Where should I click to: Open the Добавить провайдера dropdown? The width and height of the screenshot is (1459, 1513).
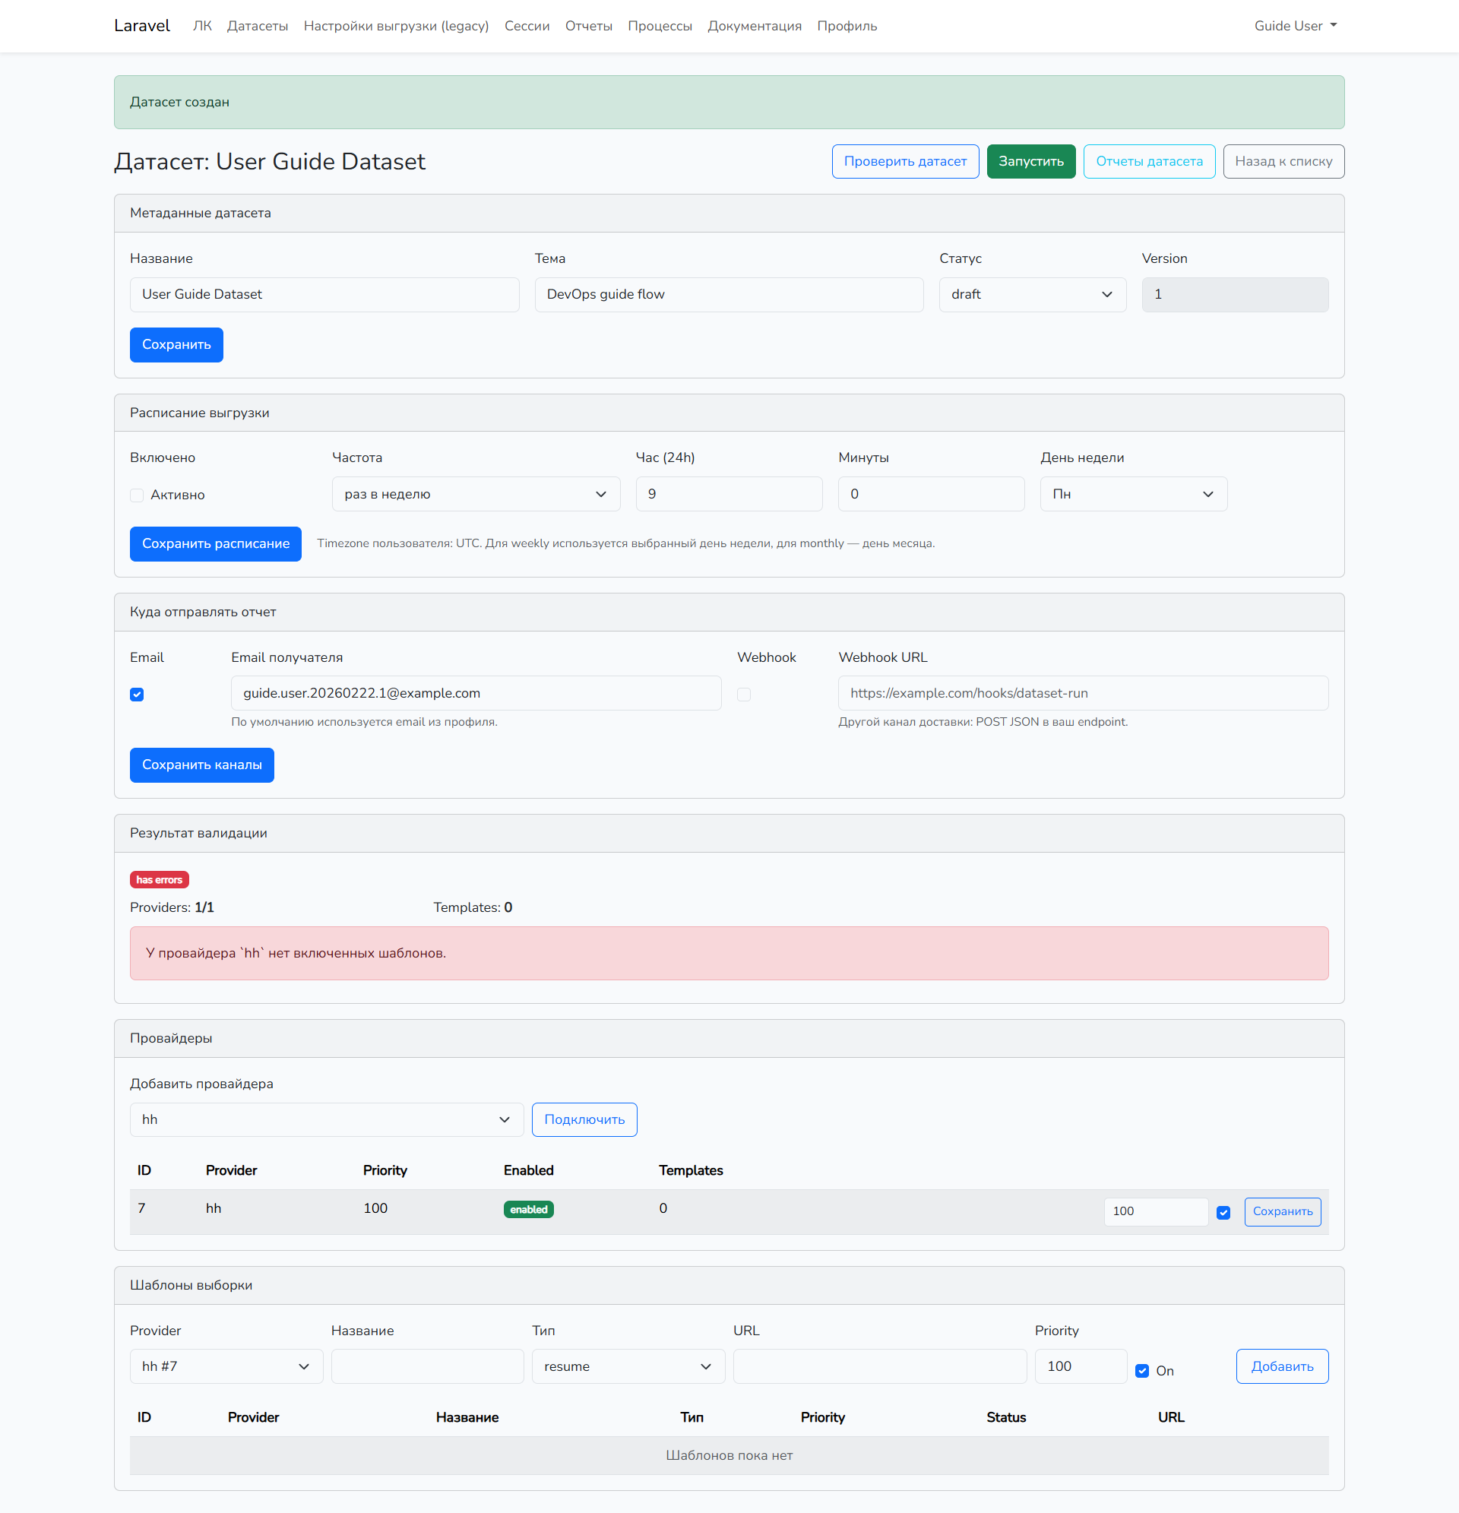pyautogui.click(x=326, y=1119)
